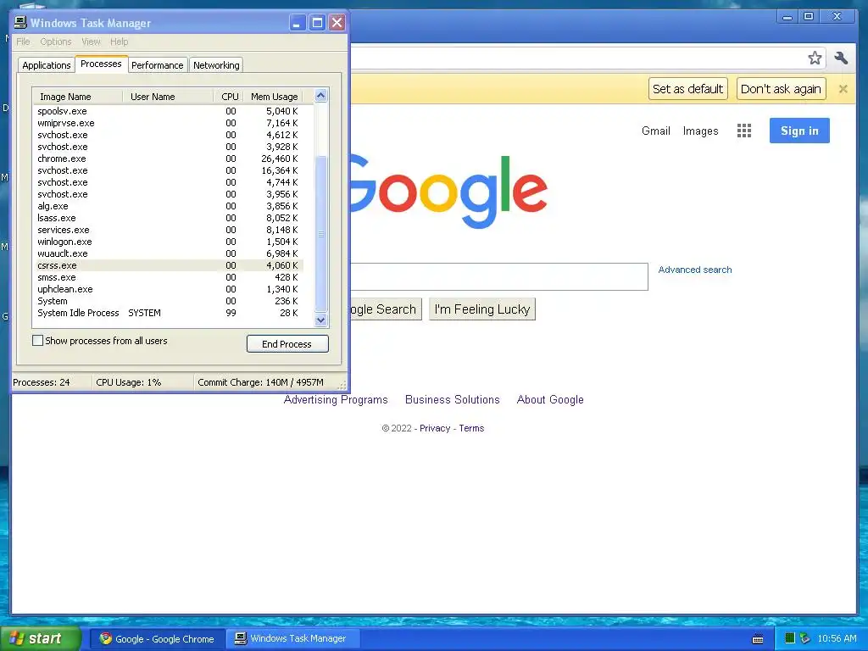This screenshot has height=651, width=868.
Task: Open the File menu in Task Manager
Action: click(x=23, y=42)
